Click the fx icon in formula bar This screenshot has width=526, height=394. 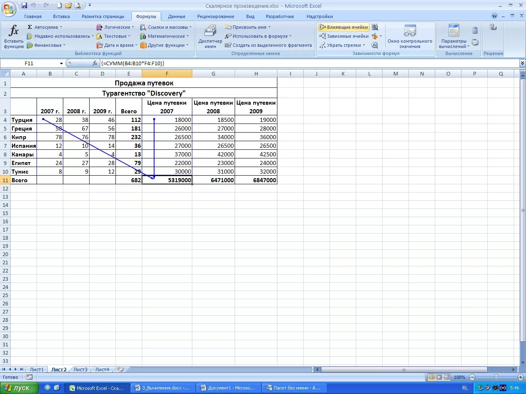pyautogui.click(x=95, y=63)
